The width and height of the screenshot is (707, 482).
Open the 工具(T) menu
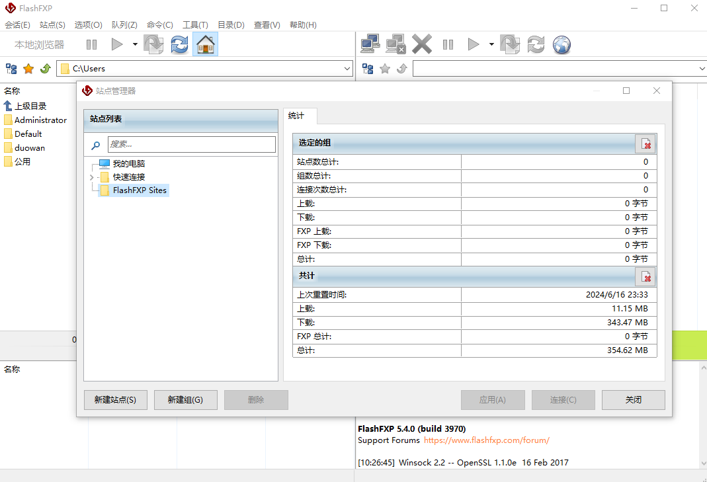click(195, 25)
